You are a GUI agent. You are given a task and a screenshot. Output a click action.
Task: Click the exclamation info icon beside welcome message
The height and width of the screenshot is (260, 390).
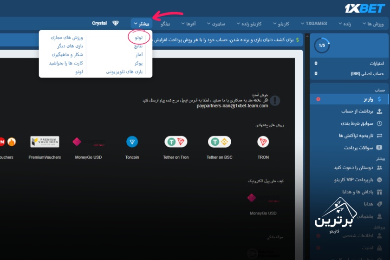pyautogui.click(x=275, y=100)
